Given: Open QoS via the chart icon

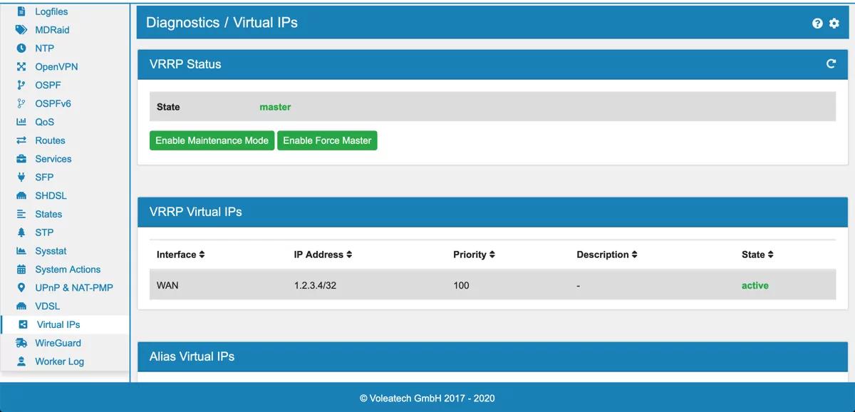Looking at the screenshot, I should point(20,122).
